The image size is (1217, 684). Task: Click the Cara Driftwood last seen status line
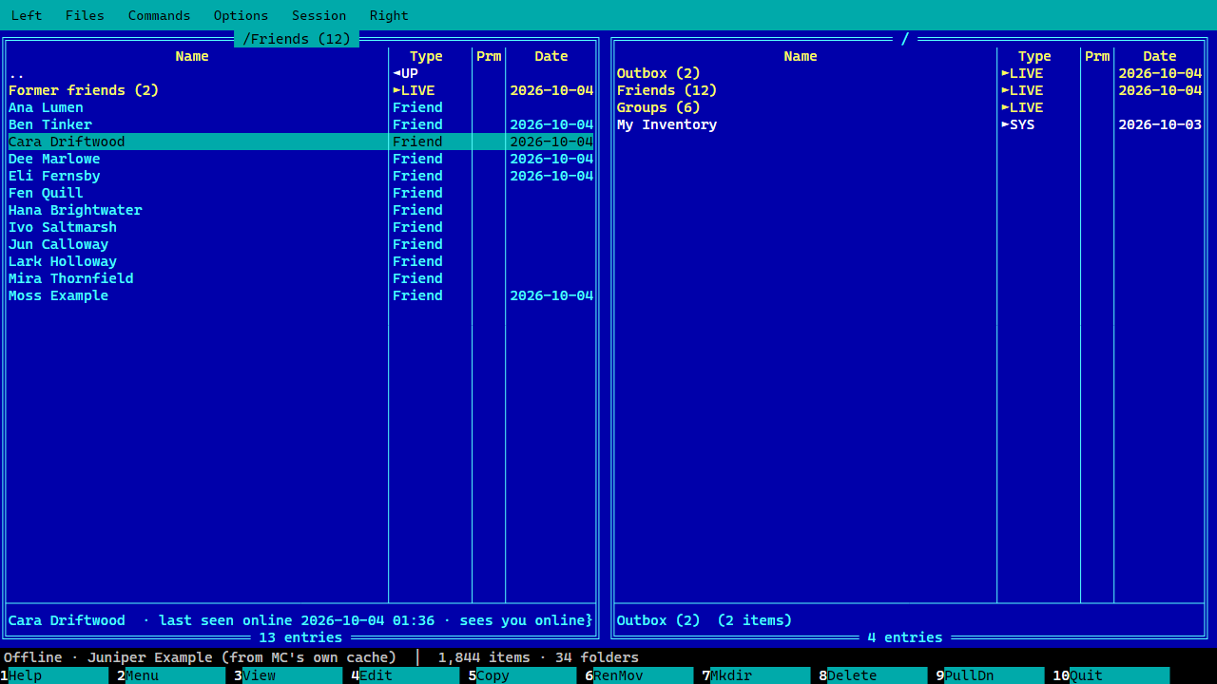point(300,620)
